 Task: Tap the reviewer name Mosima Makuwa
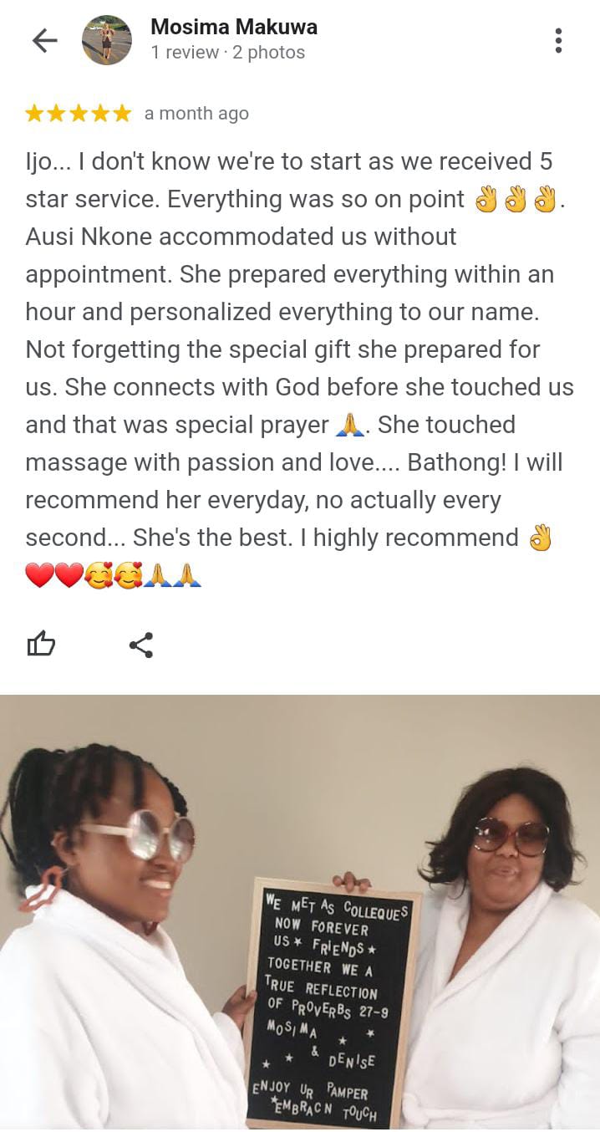point(234,27)
